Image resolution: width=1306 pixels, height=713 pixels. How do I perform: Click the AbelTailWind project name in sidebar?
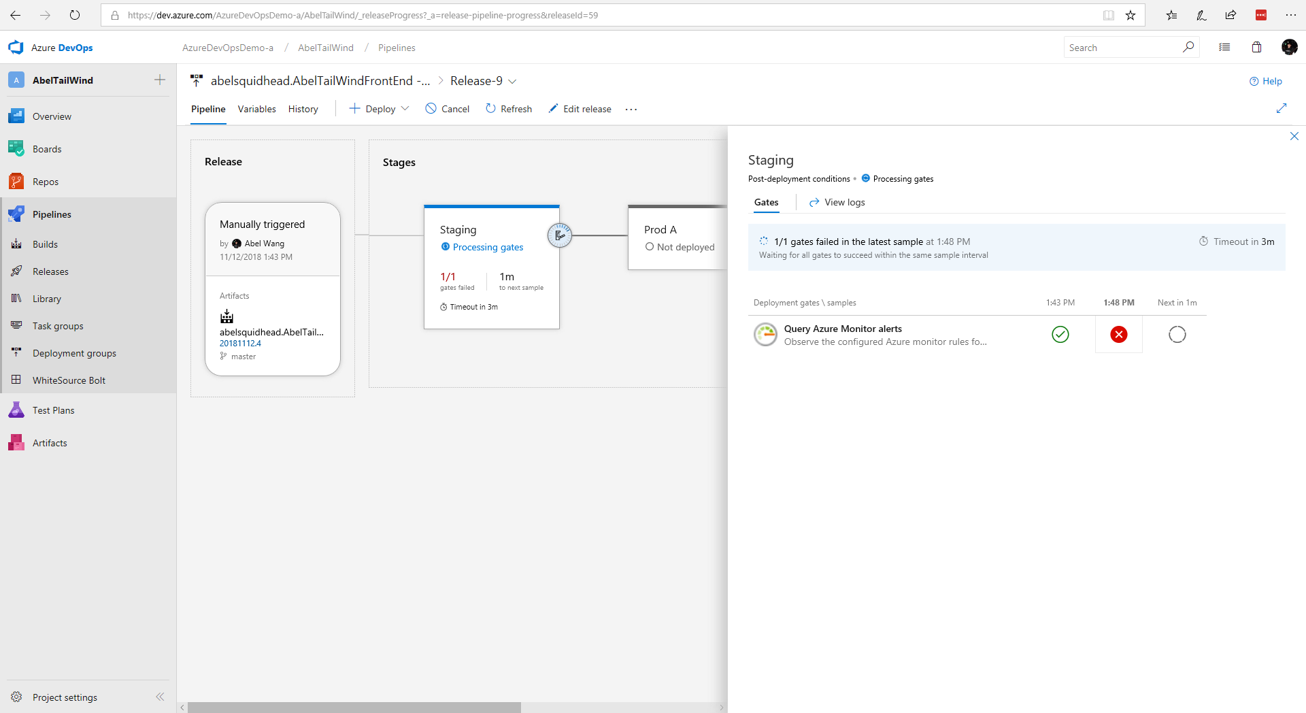(x=63, y=80)
